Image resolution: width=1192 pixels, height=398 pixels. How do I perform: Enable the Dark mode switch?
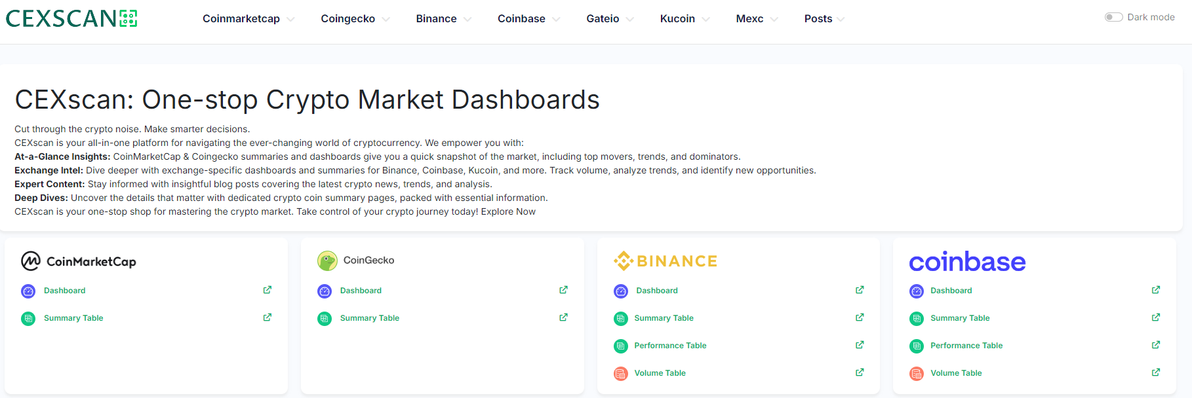click(x=1113, y=17)
